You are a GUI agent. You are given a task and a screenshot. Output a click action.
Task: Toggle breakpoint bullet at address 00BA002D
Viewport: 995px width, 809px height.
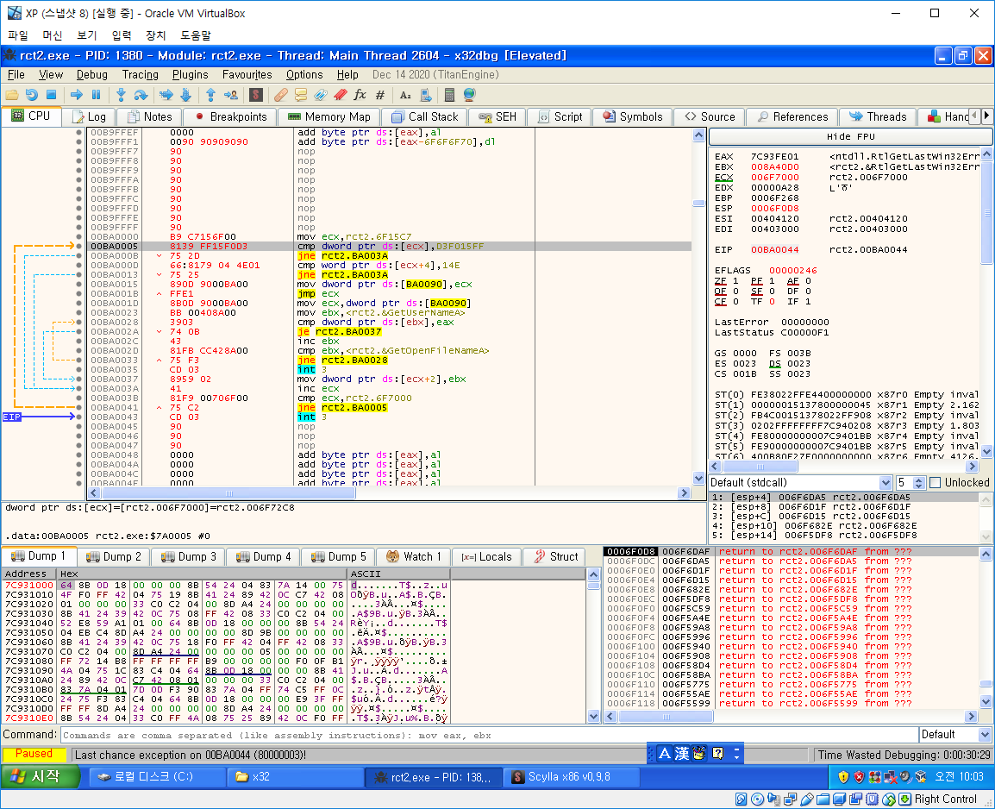pyautogui.click(x=78, y=350)
